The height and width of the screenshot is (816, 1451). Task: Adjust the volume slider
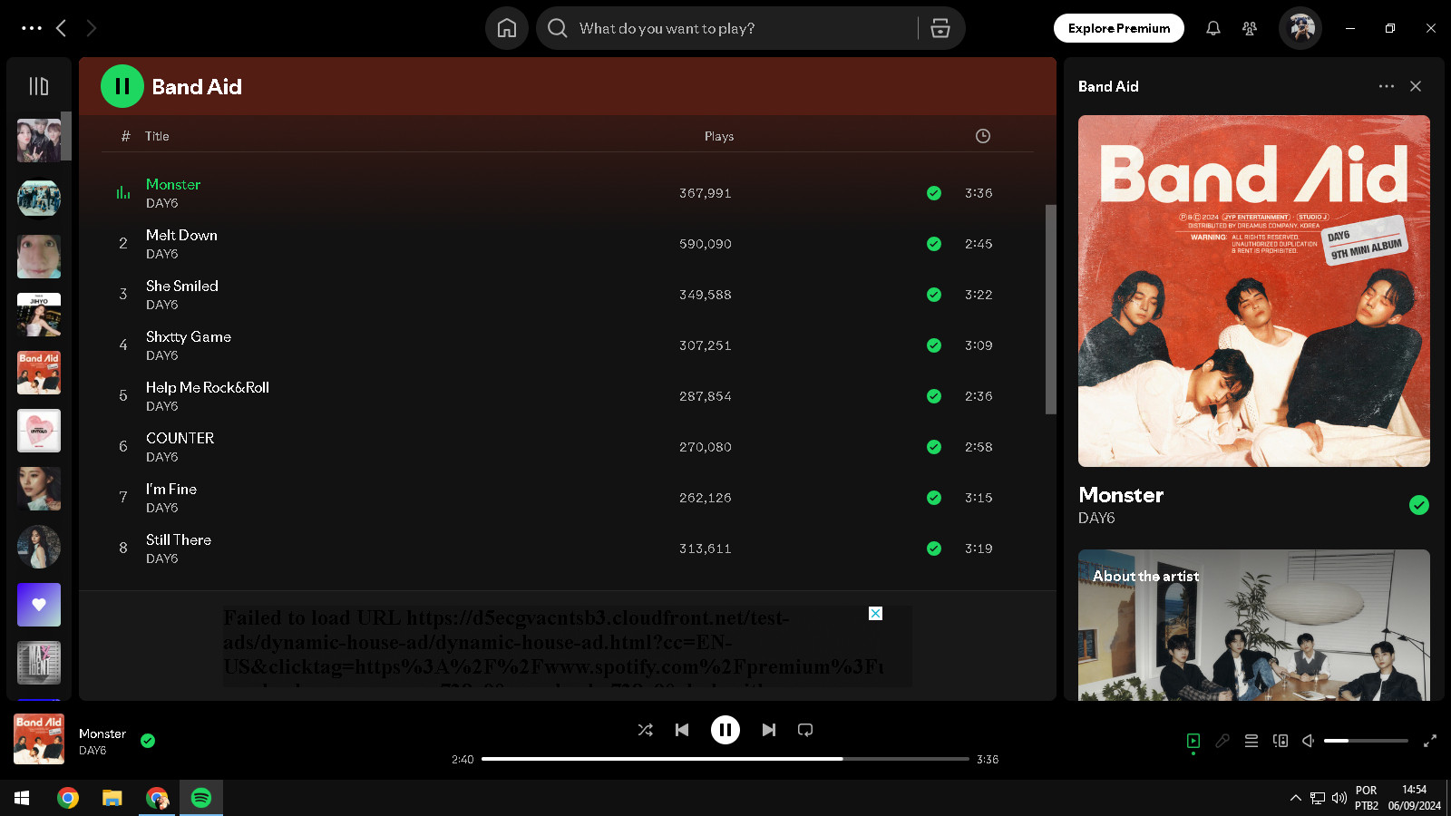pyautogui.click(x=1366, y=741)
